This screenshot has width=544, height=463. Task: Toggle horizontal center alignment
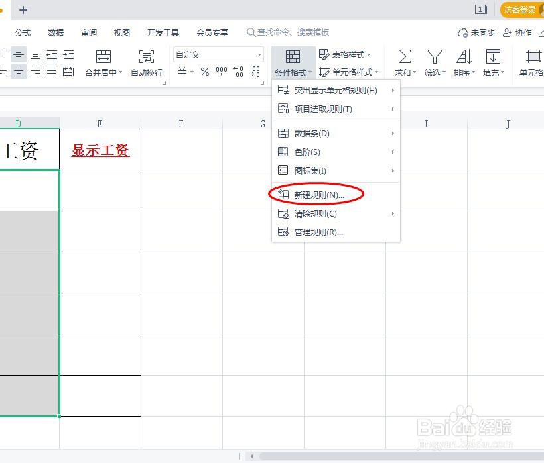pos(19,72)
